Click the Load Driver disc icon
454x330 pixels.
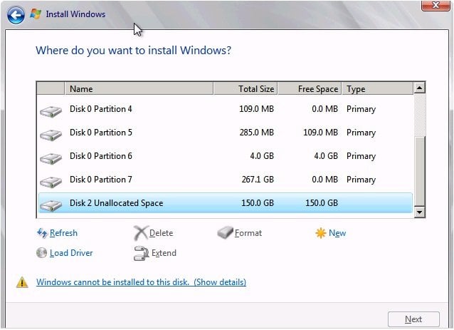coord(42,253)
